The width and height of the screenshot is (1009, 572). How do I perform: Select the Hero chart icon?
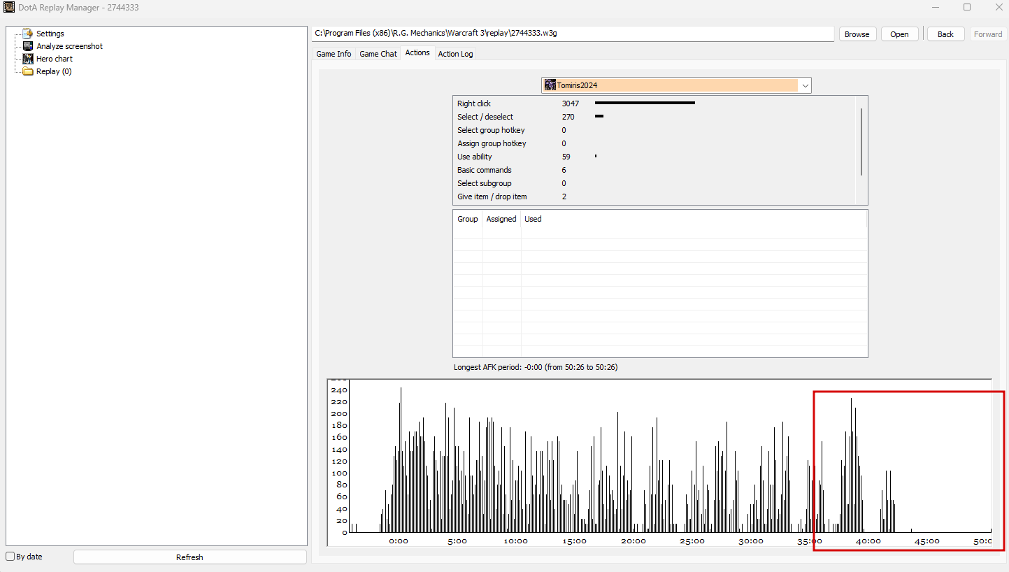pyautogui.click(x=28, y=59)
